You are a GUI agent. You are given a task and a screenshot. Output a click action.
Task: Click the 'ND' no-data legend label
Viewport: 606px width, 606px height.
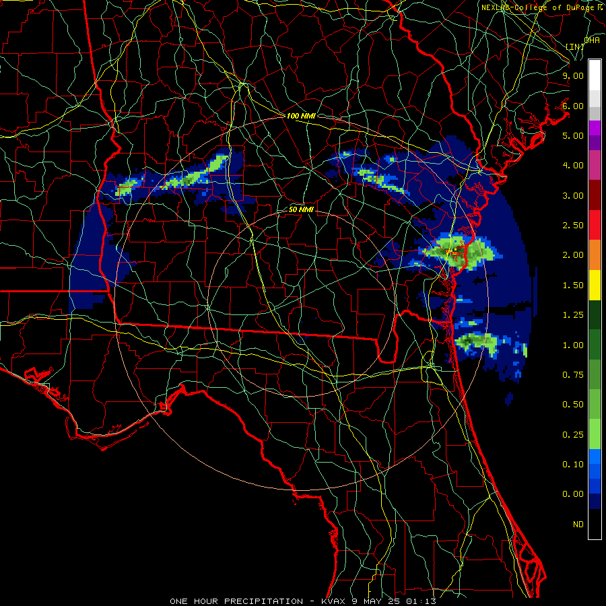click(x=578, y=525)
